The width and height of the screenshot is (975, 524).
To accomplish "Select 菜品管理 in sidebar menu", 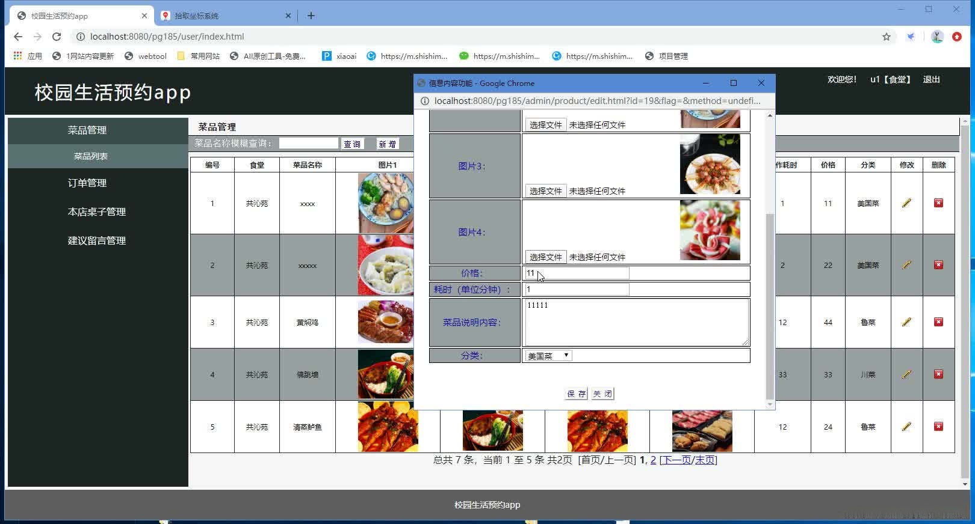I will pos(87,130).
